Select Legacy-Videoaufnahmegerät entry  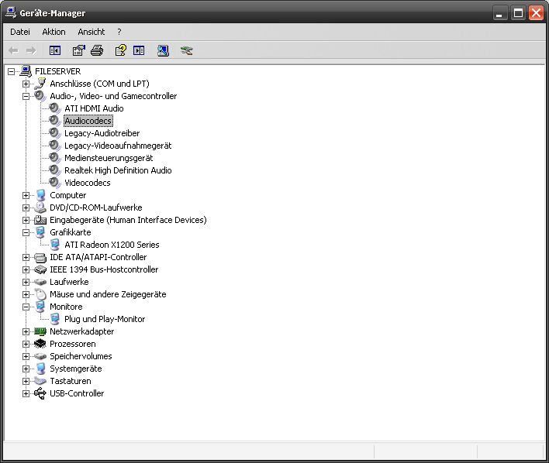pos(118,146)
